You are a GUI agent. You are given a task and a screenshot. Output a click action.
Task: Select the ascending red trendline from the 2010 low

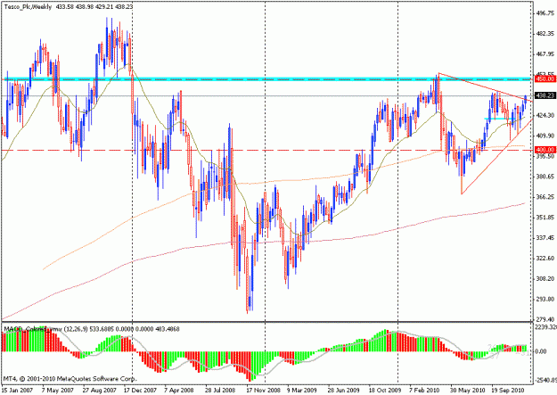(x=497, y=157)
